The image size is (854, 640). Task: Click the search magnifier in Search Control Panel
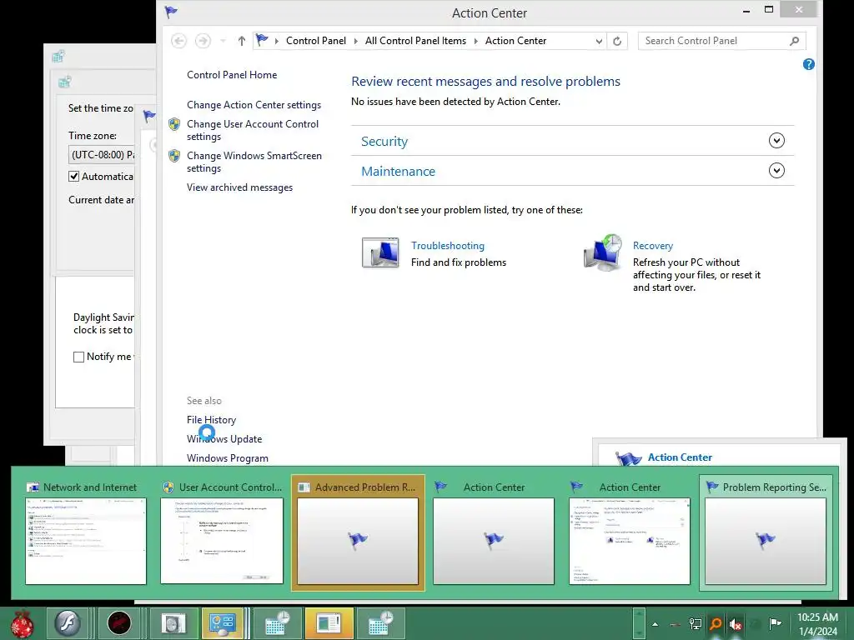794,41
